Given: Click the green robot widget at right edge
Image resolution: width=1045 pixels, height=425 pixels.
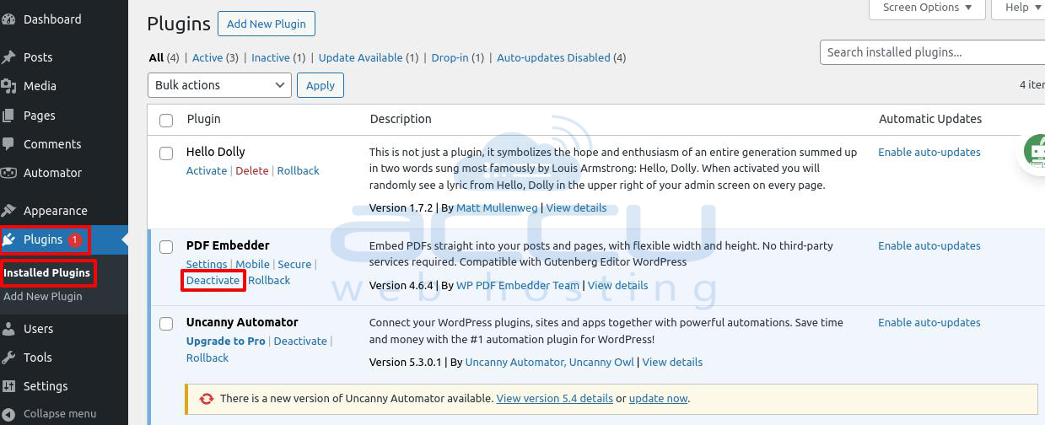Looking at the screenshot, I should point(1035,153).
